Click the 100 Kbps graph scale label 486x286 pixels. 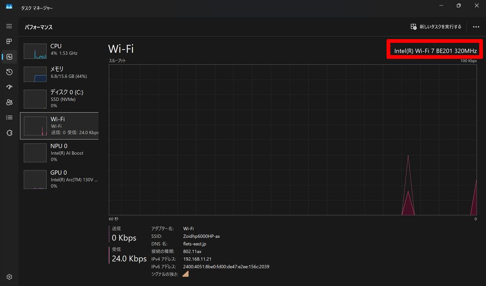click(469, 61)
